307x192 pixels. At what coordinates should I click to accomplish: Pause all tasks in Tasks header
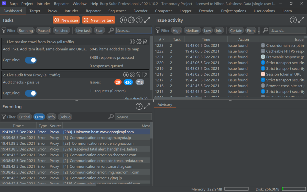123,20
